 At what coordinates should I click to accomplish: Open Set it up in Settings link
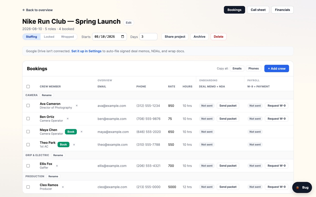[x=86, y=51]
